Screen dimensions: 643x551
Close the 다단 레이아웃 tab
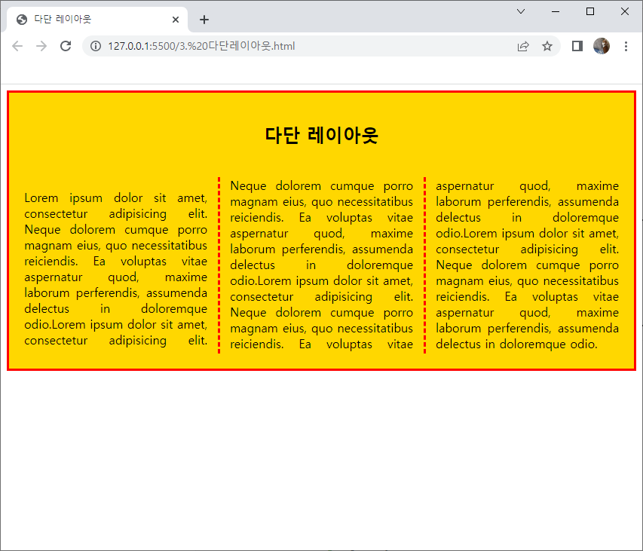coord(176,20)
